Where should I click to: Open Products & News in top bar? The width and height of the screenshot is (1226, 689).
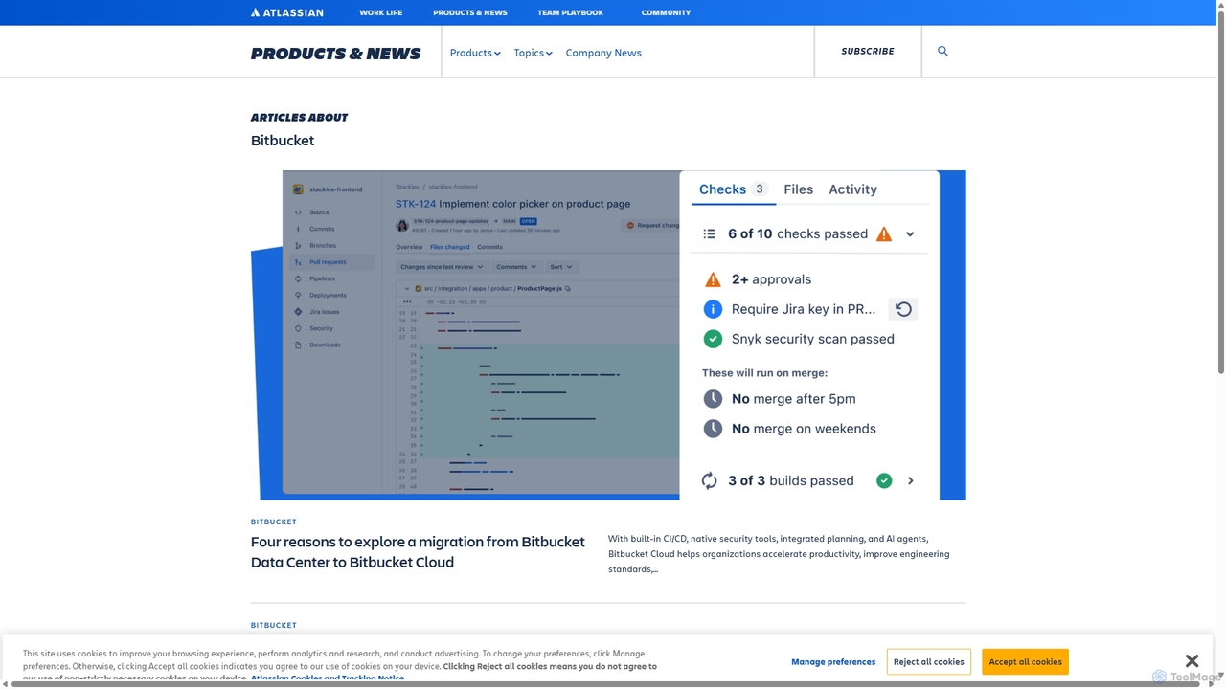(x=470, y=12)
